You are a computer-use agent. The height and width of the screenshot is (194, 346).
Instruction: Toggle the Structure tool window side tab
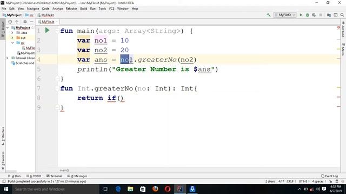[3, 136]
